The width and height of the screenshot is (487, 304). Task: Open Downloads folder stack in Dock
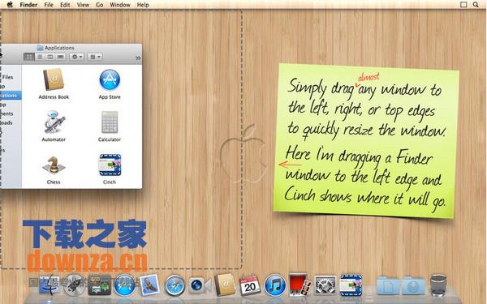(414, 285)
